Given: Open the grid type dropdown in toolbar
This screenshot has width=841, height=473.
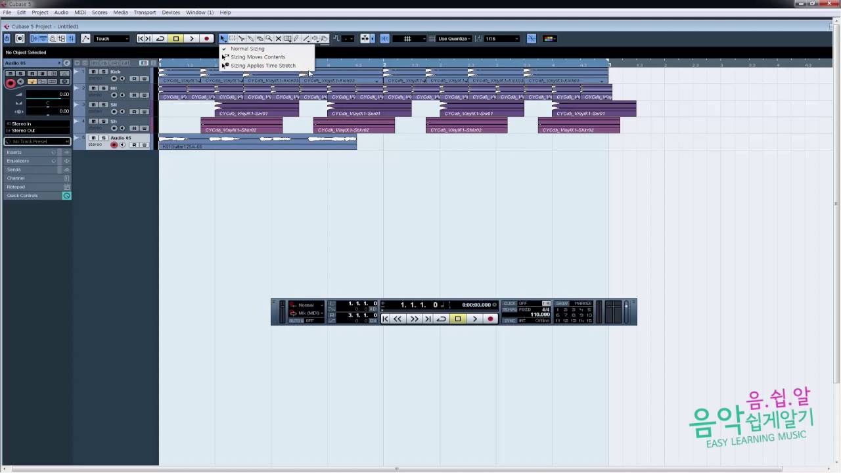Looking at the screenshot, I should (409, 39).
